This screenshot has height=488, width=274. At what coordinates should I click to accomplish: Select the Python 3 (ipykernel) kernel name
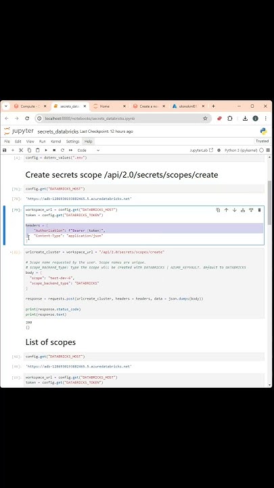[241, 150]
